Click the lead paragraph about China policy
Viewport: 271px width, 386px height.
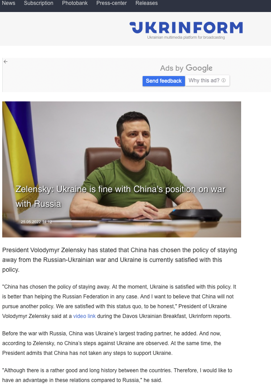click(120, 260)
